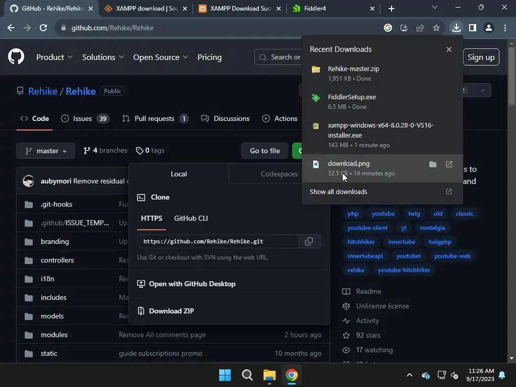The height and width of the screenshot is (387, 516).
Task: Click the share page icon in address bar
Action: [420, 28]
